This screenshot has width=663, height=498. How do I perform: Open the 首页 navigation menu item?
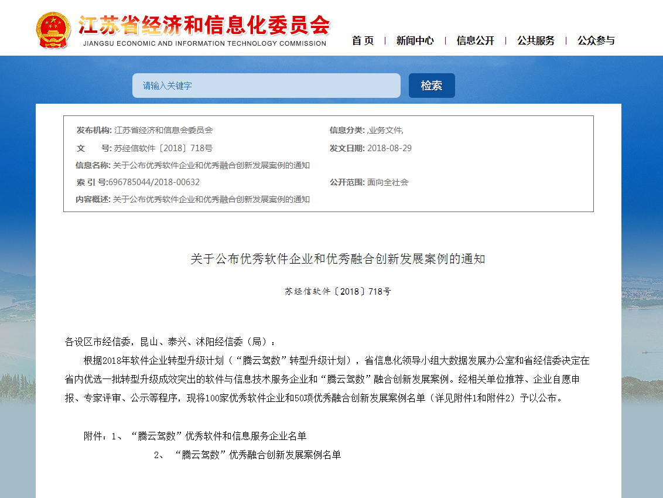tap(363, 40)
